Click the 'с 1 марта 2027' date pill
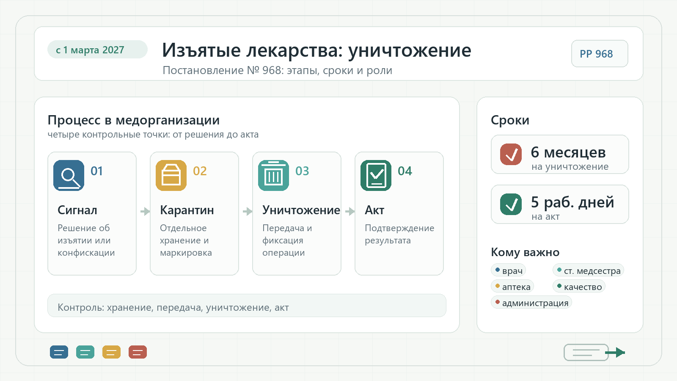This screenshot has height=381, width=677. click(x=97, y=50)
